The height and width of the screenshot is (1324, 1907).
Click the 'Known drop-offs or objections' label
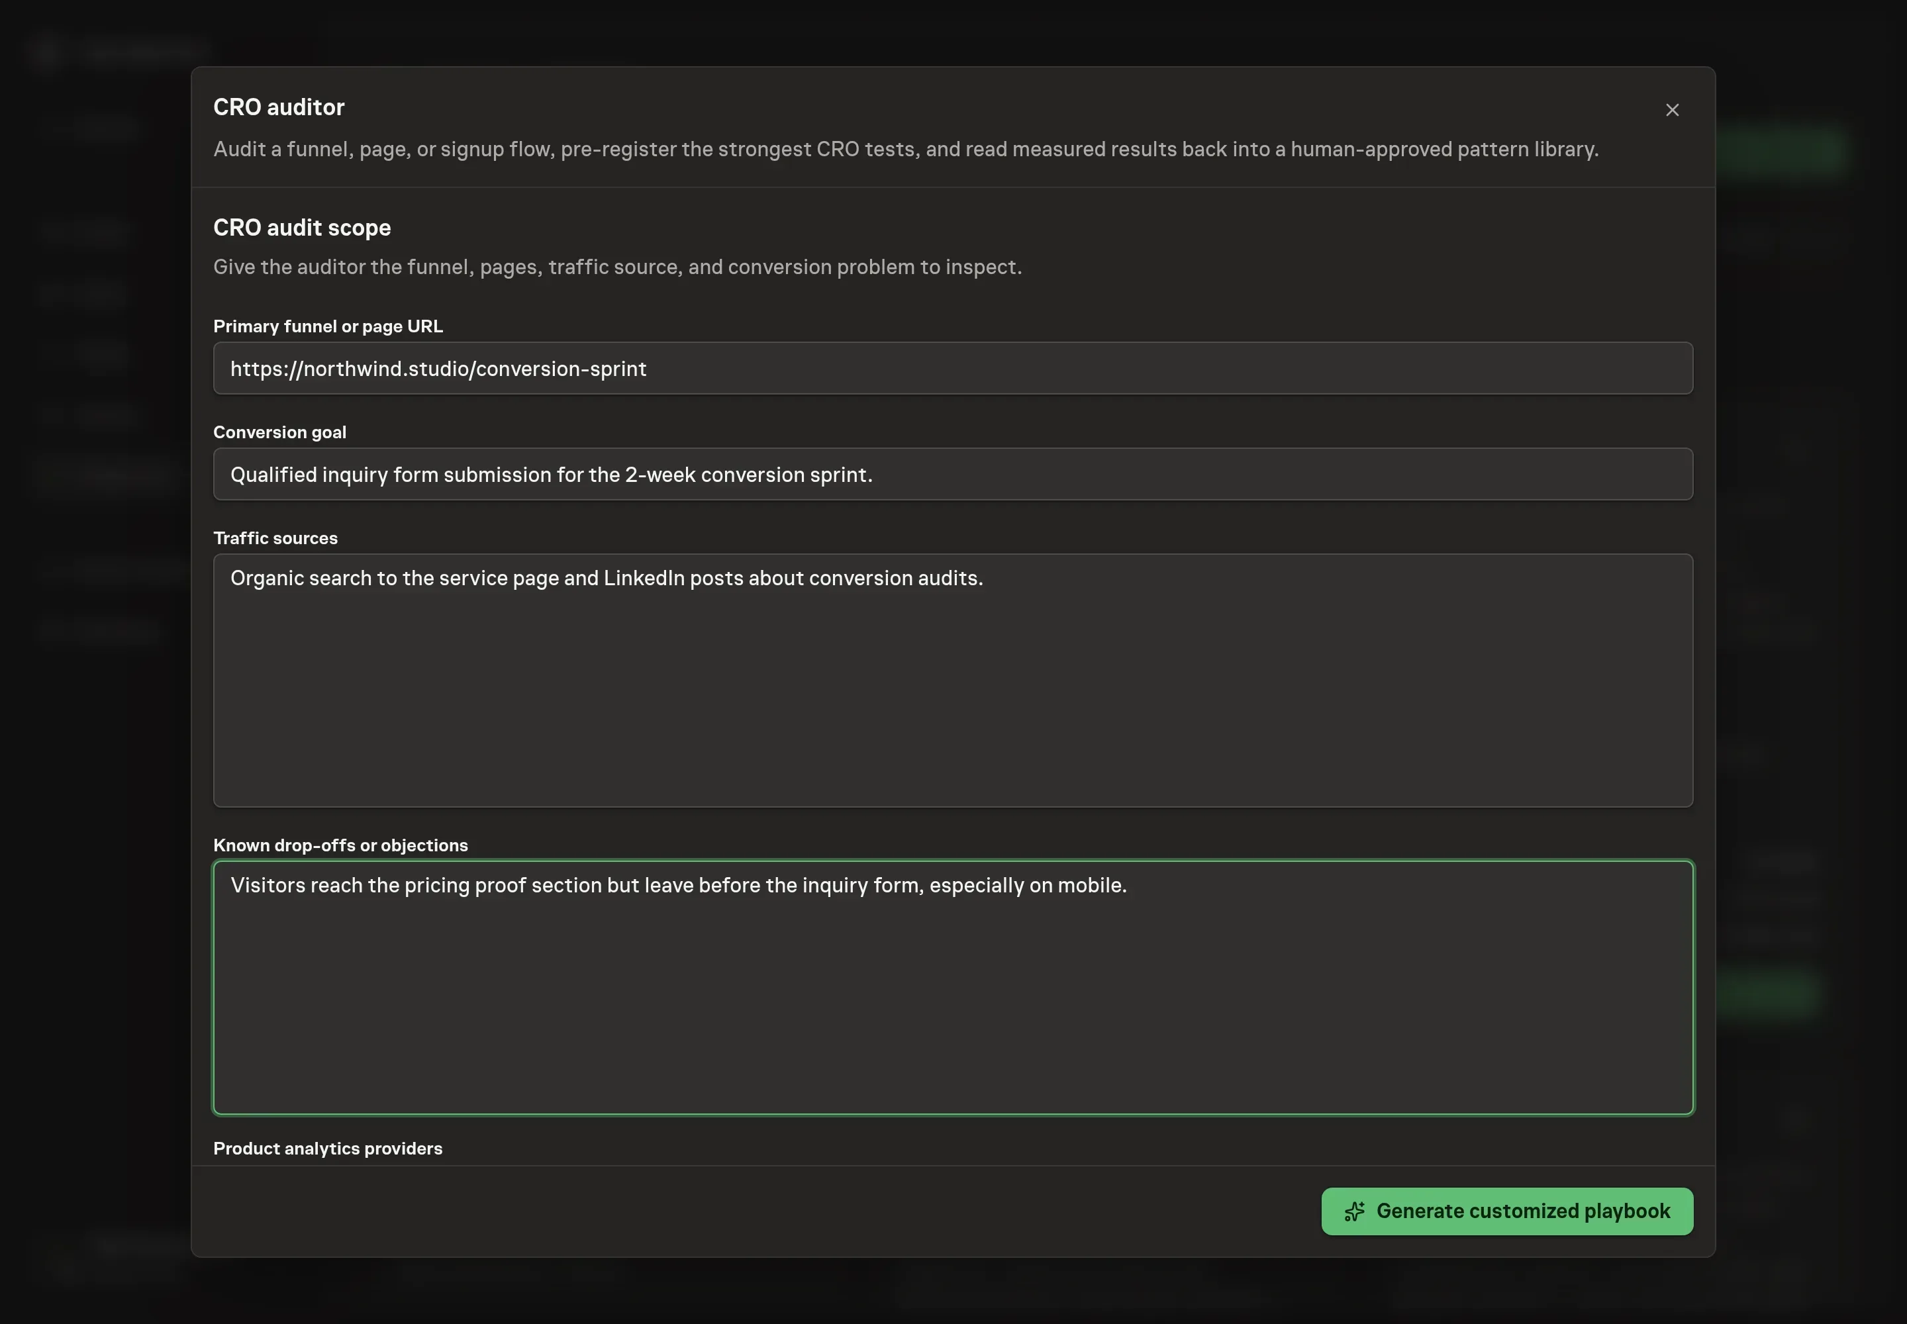click(x=340, y=845)
